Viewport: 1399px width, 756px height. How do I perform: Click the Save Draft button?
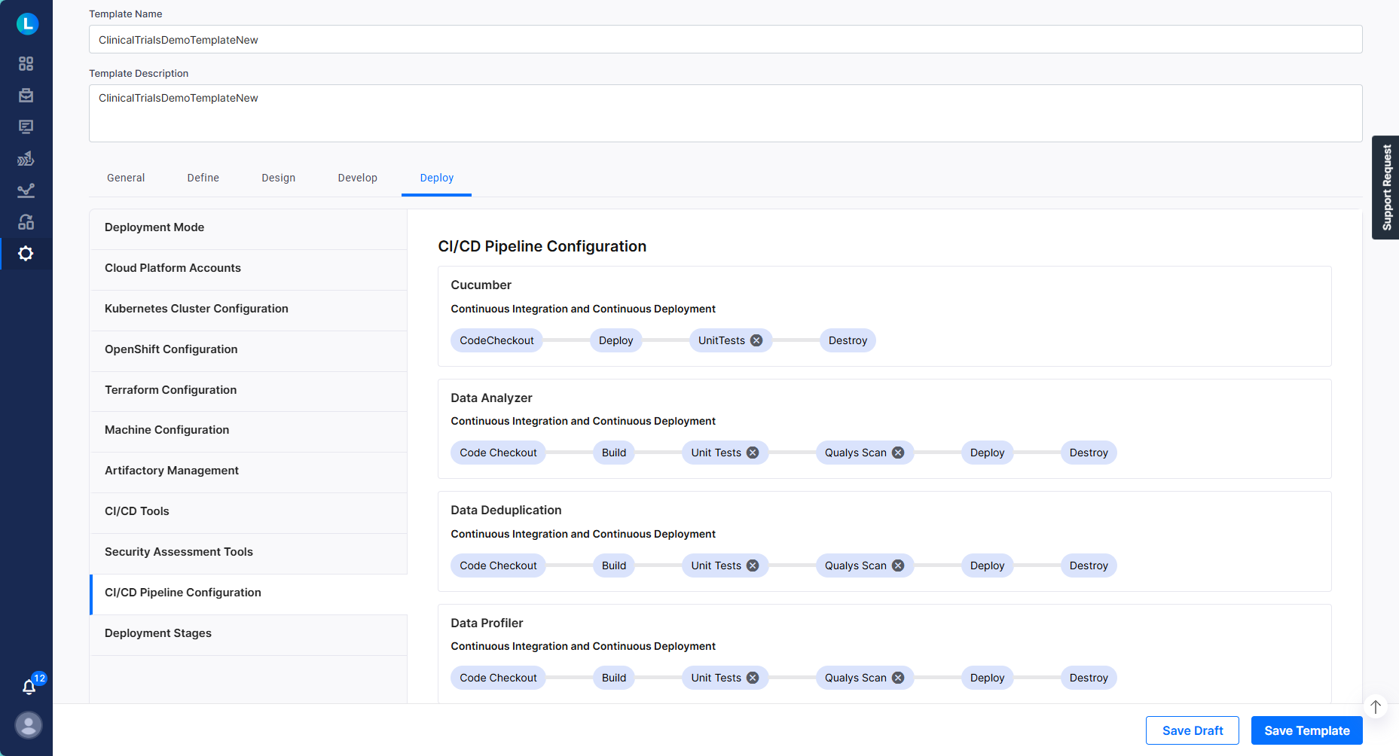point(1192,730)
